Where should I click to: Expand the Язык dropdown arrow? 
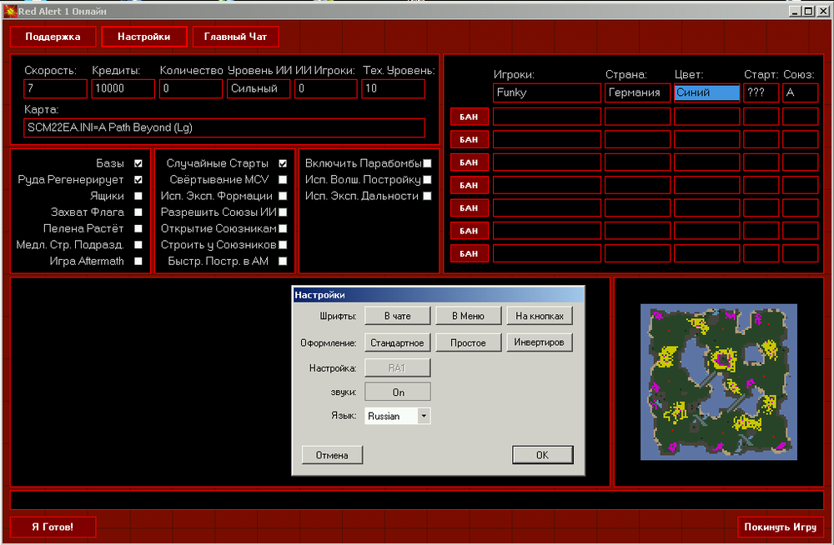[x=424, y=416]
